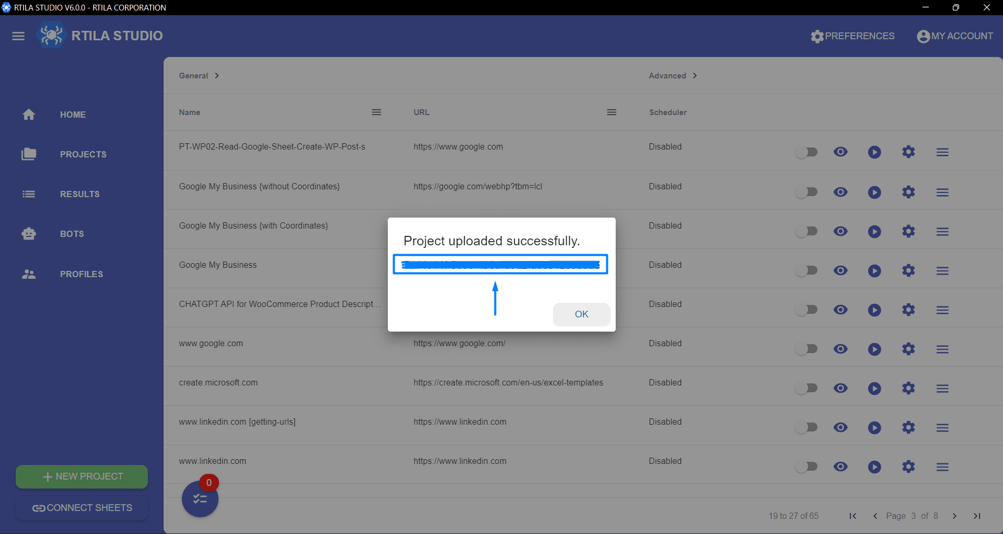Click the Connect Sheets button

[82, 508]
